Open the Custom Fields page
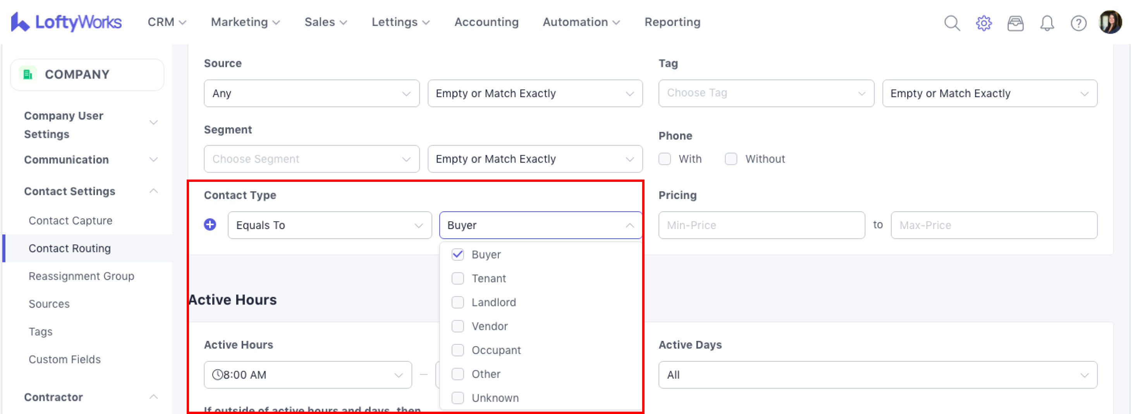The width and height of the screenshot is (1131, 414). 65,359
